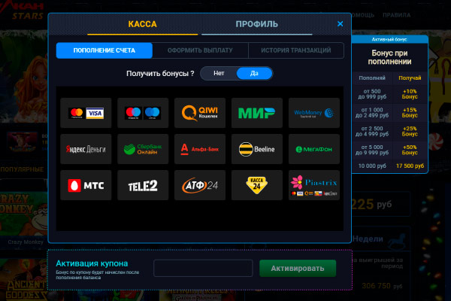This screenshot has width=451, height=301.
Task: Select QIWI Кошелек payment option
Action: click(x=199, y=113)
